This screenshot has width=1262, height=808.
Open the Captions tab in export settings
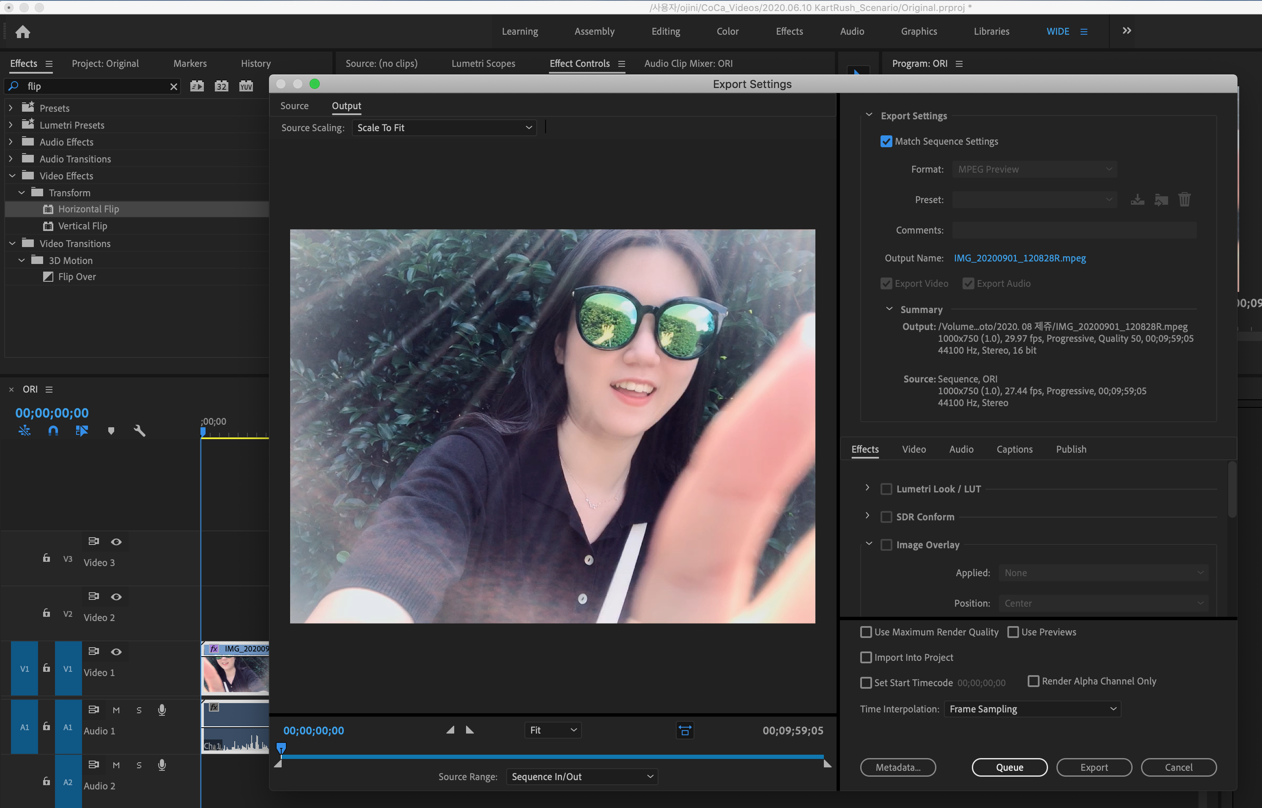[1014, 449]
